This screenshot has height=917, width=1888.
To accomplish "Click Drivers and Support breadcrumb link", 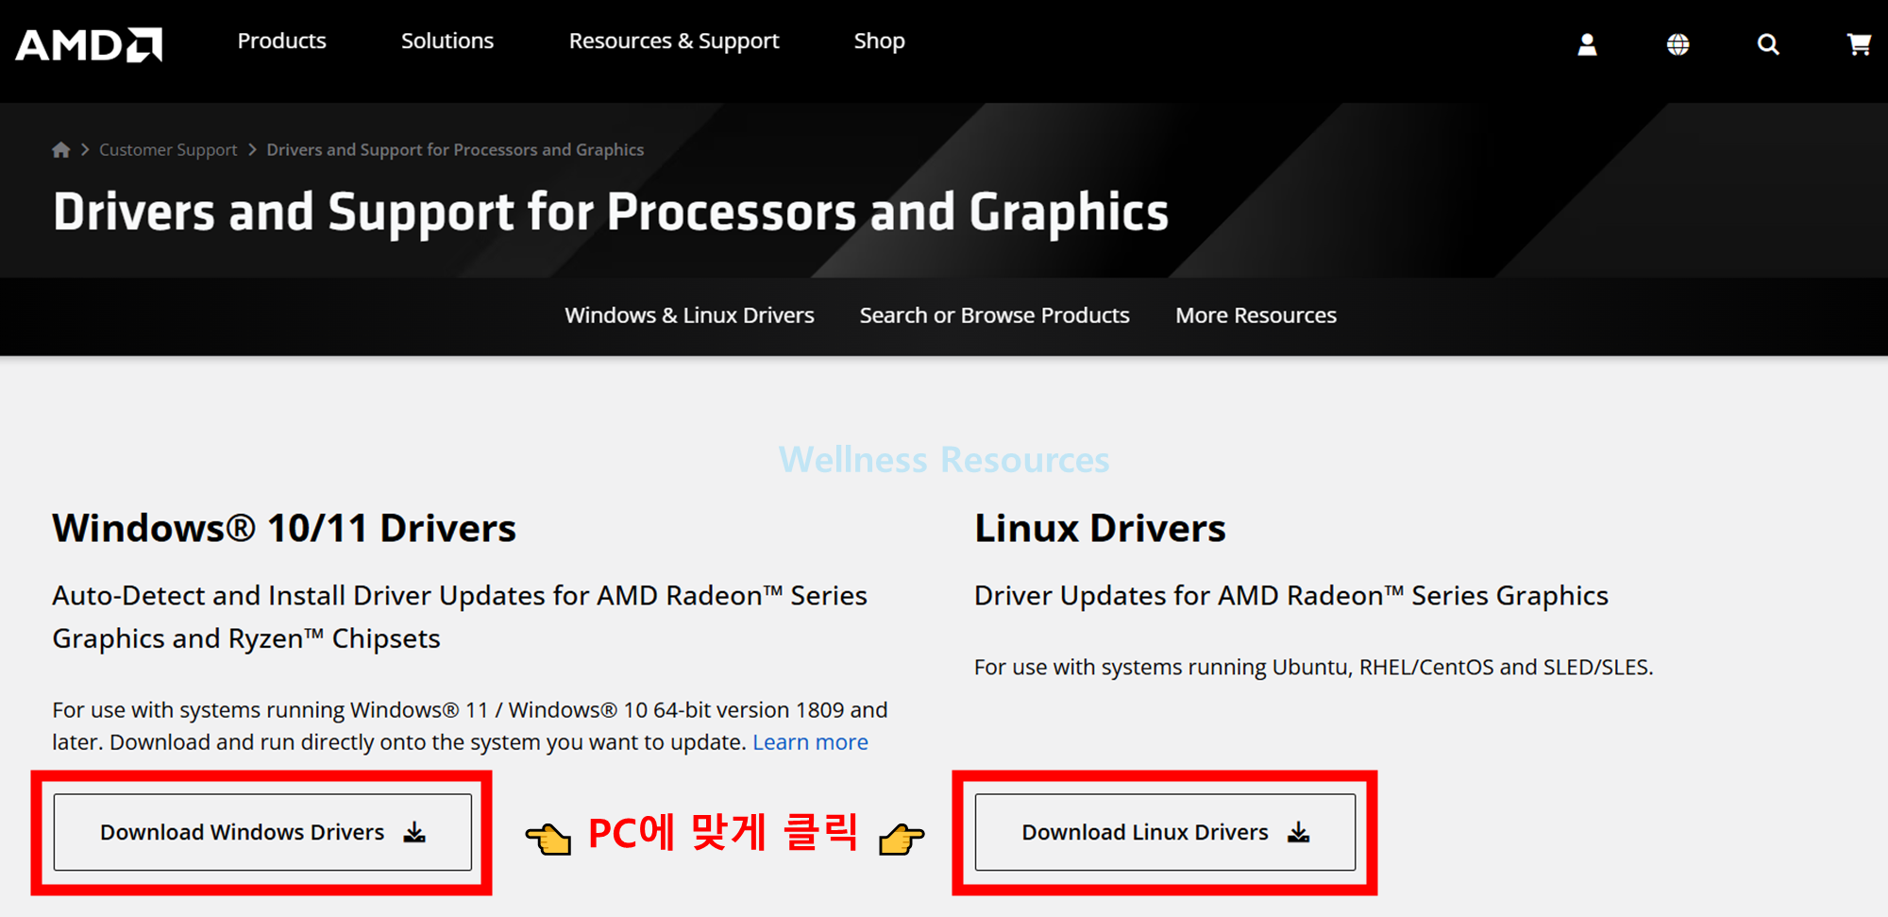I will (x=455, y=150).
